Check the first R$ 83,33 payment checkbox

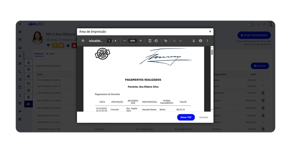263,80
